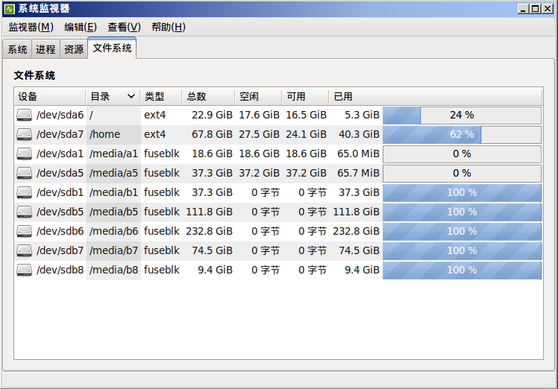The height and width of the screenshot is (389, 558).
Task: Click the /media/a5 directory cell
Action: pos(113,173)
